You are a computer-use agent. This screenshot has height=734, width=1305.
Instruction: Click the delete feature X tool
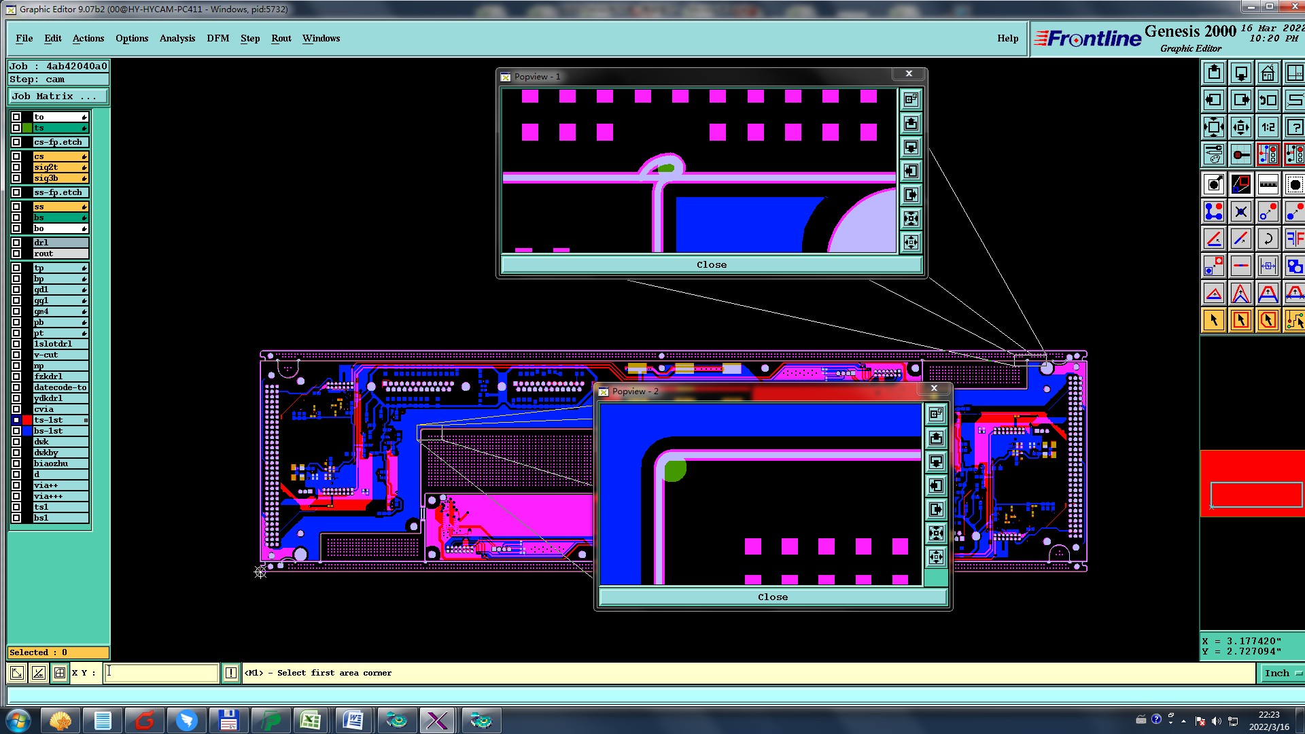tap(1240, 212)
